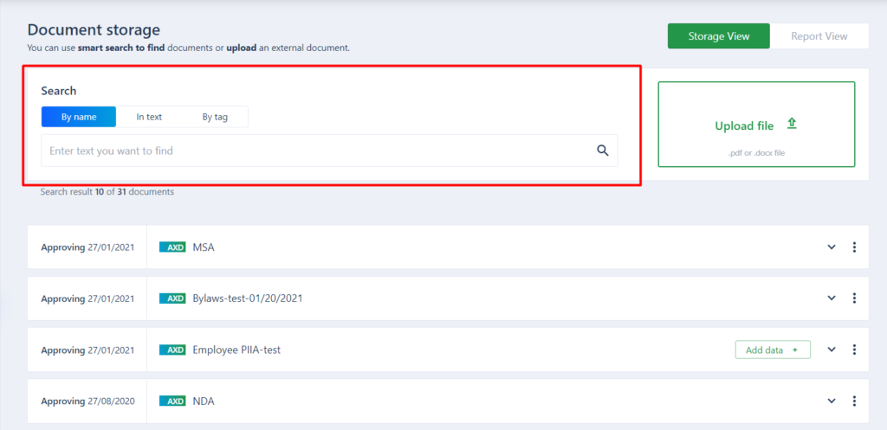Open the three-dot menu for Employee PIIA-test

pyautogui.click(x=854, y=350)
